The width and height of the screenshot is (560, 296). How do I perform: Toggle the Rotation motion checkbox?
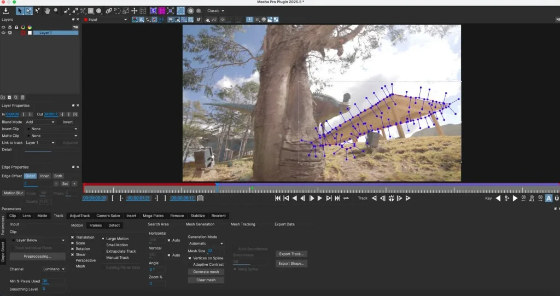[x=73, y=249]
